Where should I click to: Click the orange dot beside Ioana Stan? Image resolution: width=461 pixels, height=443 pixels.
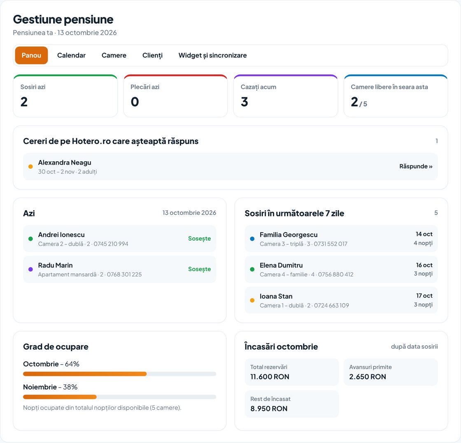(x=252, y=300)
